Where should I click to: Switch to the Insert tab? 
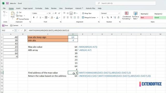tap(18, 8)
